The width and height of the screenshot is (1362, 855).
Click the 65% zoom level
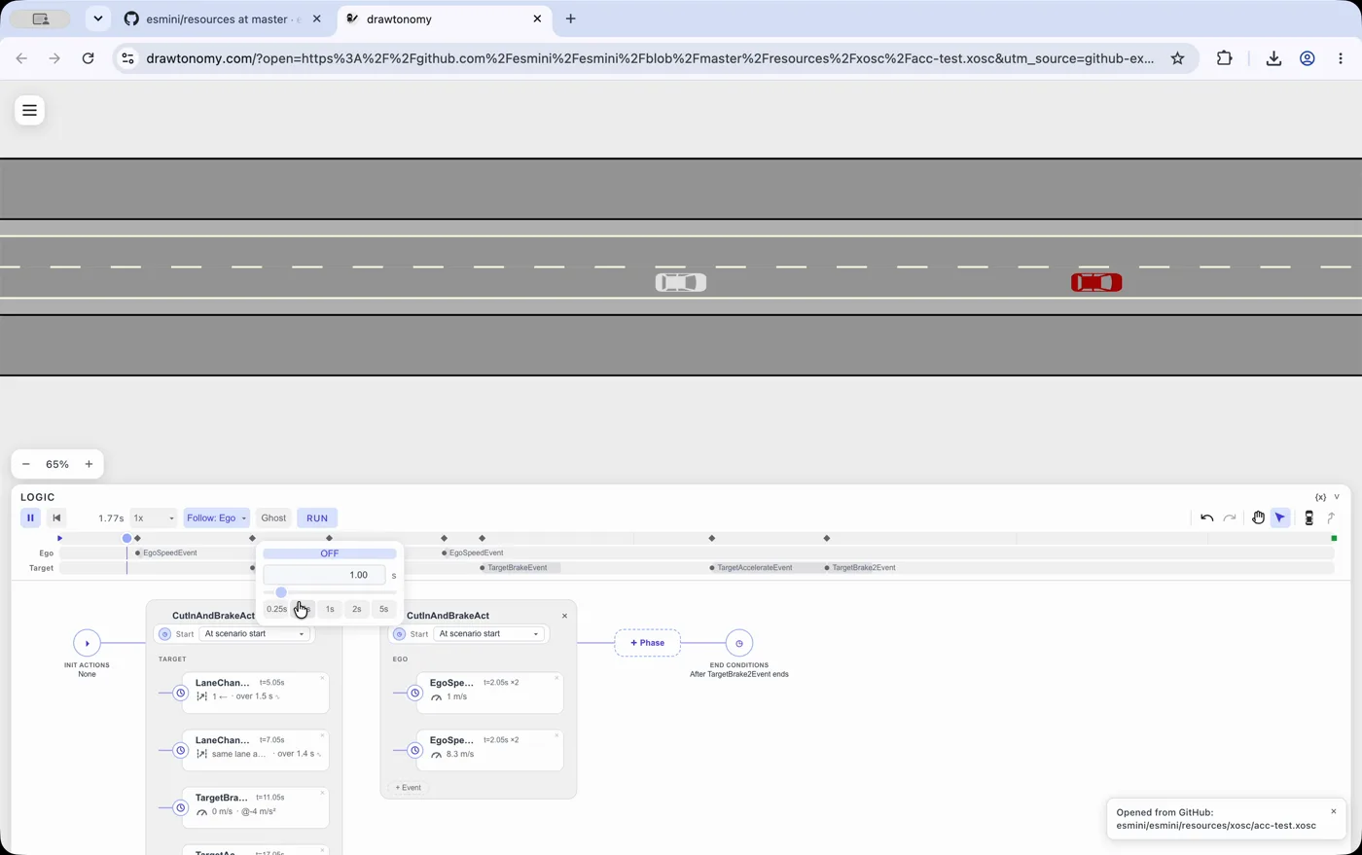tap(57, 464)
